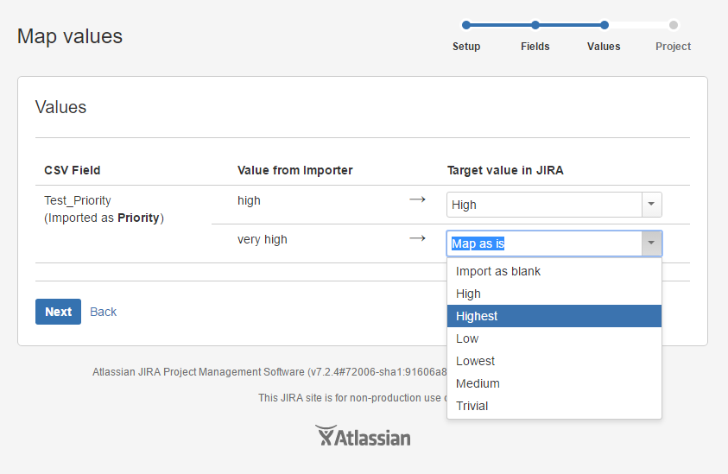Click dropdown arrow of Map as is field
728x474 pixels.
pos(651,243)
